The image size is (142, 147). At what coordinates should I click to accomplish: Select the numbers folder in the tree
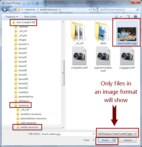point(21,92)
